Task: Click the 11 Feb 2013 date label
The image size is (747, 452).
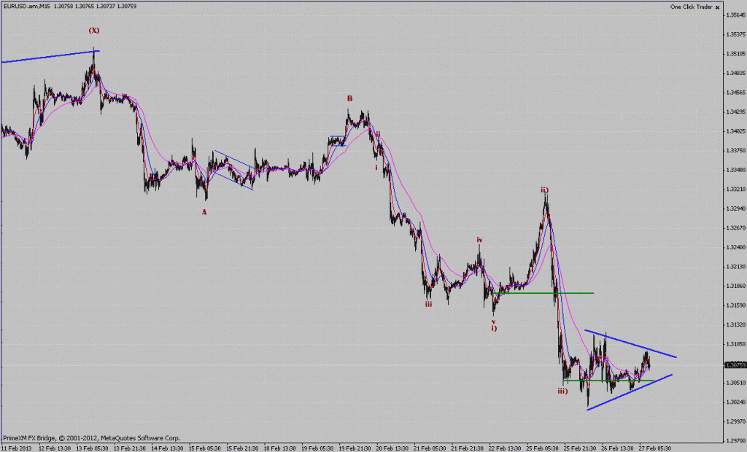Action: pos(17,448)
